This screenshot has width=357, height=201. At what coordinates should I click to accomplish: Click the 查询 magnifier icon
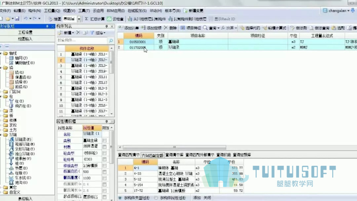pyautogui.click(x=205, y=28)
